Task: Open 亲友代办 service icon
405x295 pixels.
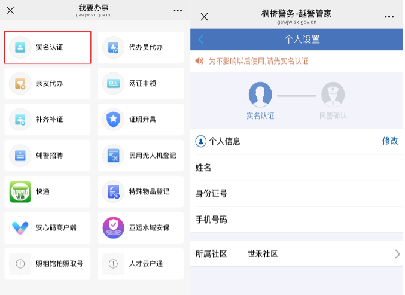Action: coord(20,84)
